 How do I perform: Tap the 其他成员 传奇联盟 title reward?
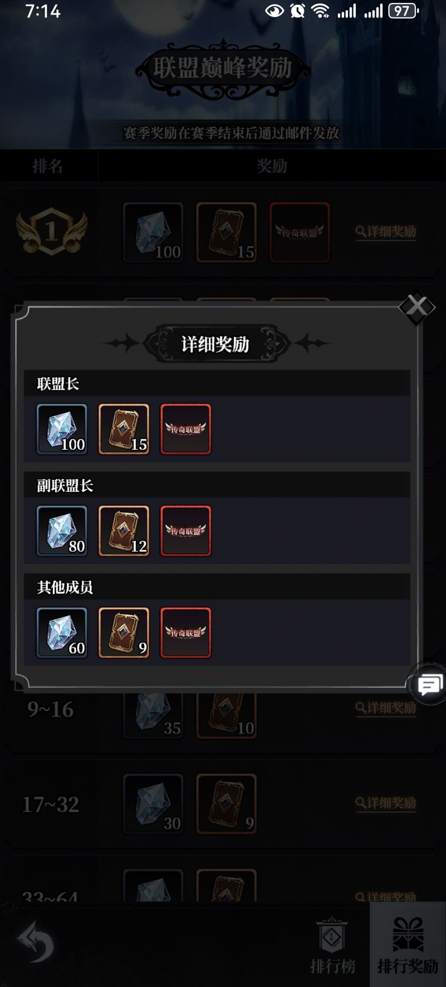[186, 633]
